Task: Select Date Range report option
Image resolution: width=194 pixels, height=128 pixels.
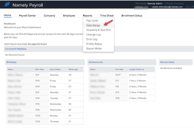Action: tap(93, 25)
